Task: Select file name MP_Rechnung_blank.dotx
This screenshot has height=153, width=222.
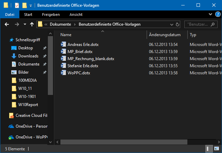Action: [91, 59]
